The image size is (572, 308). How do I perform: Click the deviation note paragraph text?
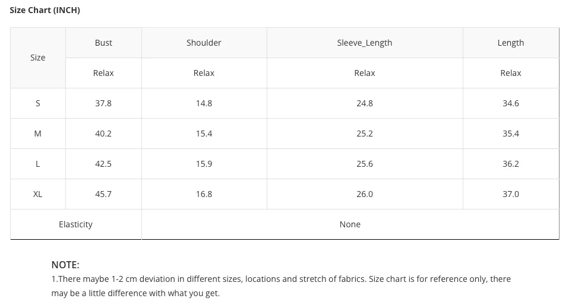281,286
